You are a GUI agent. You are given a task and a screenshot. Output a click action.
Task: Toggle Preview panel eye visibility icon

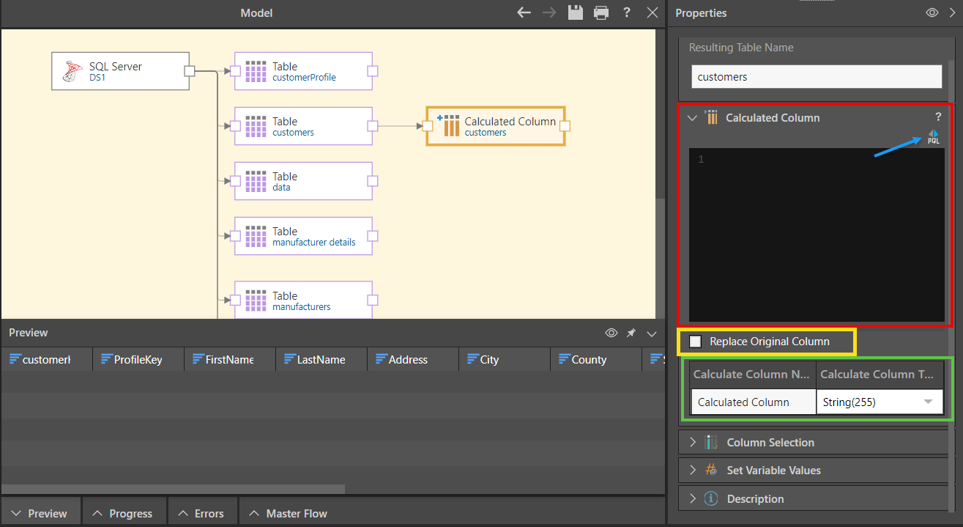coord(611,333)
